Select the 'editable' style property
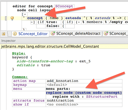 tap(26, 65)
